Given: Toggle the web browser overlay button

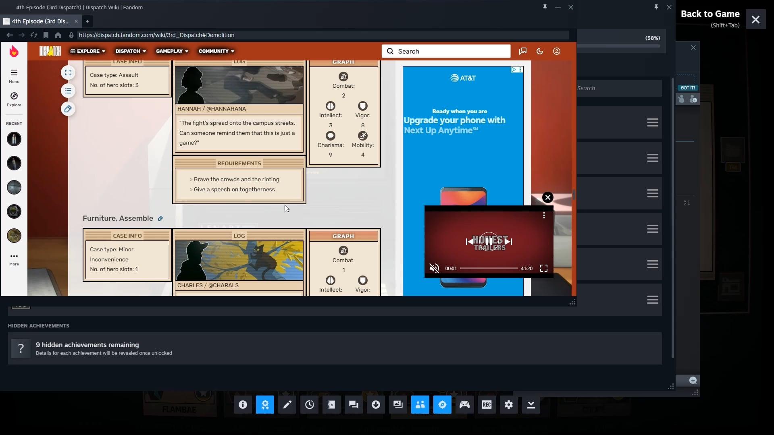Looking at the screenshot, I should coord(442,405).
